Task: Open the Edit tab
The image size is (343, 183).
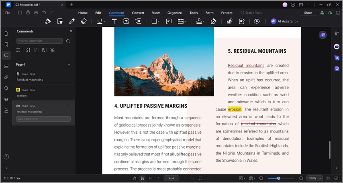Action: (x=98, y=13)
